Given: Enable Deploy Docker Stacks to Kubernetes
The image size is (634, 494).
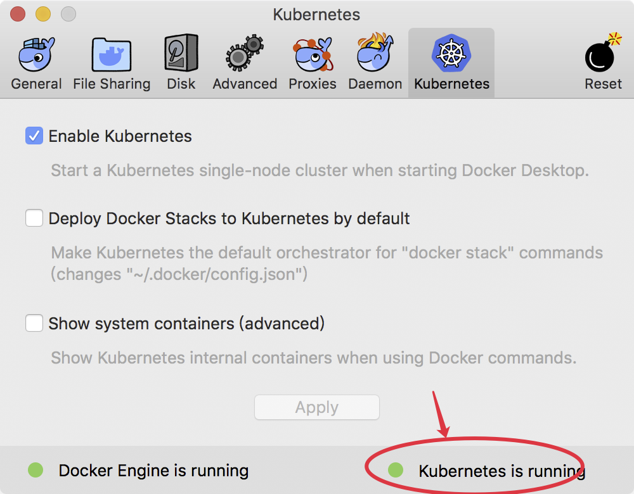Looking at the screenshot, I should [34, 218].
